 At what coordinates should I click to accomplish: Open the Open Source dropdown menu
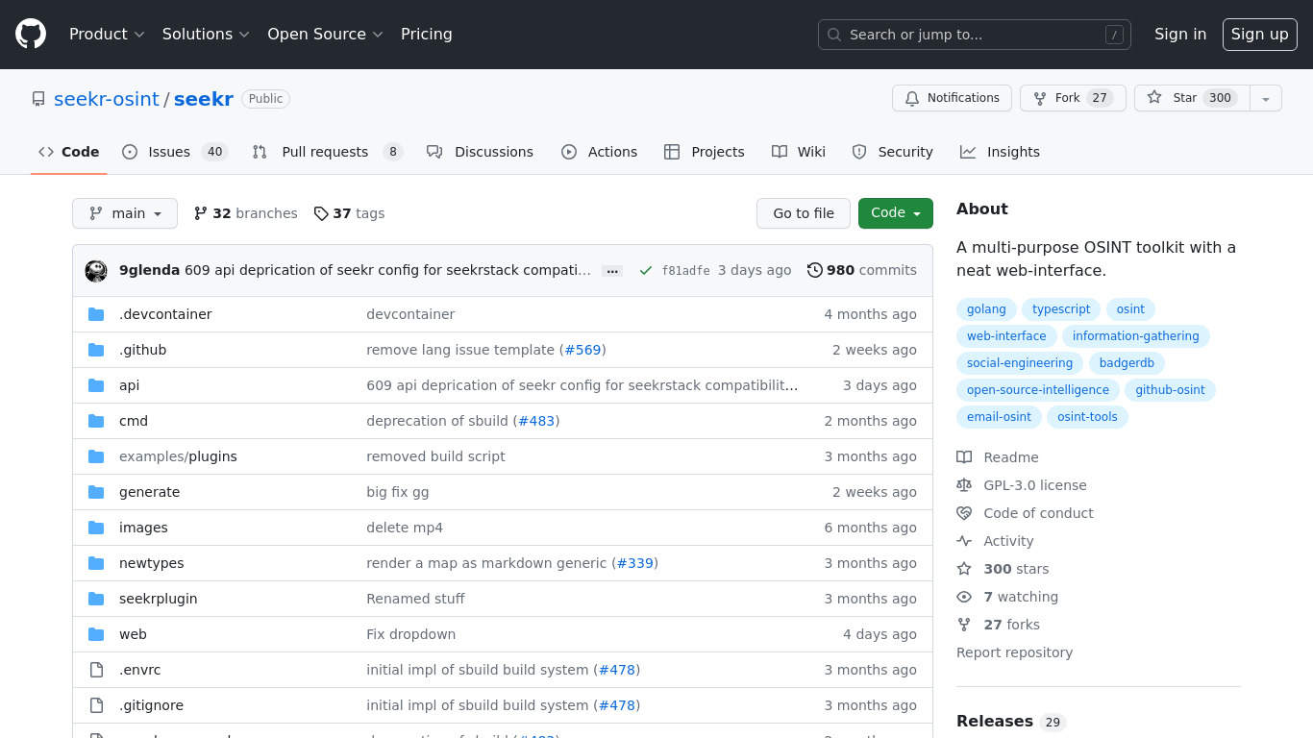[325, 34]
